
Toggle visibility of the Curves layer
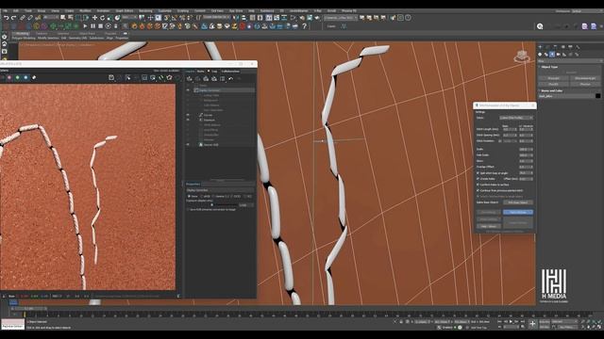[188, 115]
